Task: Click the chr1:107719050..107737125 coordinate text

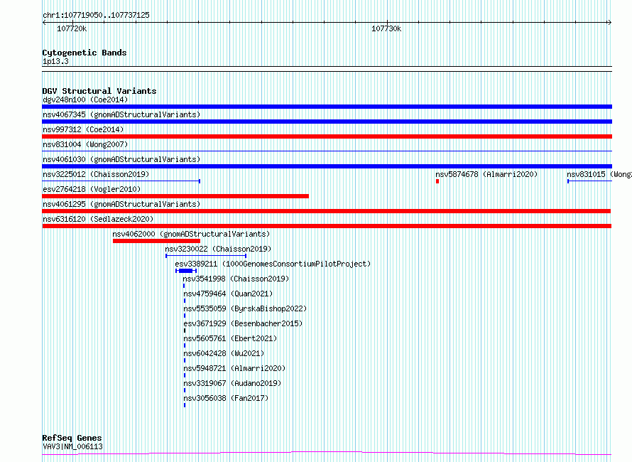Action: [96, 16]
